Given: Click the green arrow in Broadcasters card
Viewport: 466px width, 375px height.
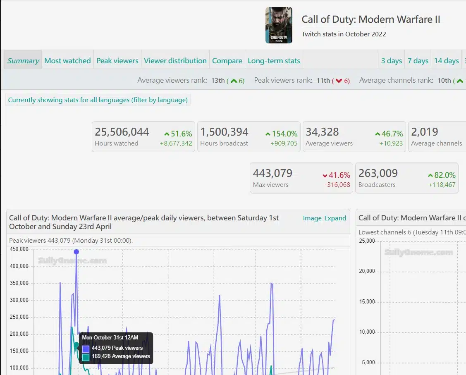Looking at the screenshot, I should click(430, 175).
